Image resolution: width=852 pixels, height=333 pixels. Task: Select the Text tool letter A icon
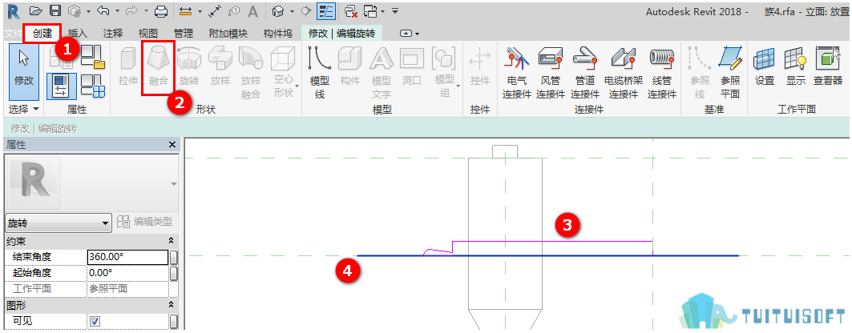tap(252, 11)
